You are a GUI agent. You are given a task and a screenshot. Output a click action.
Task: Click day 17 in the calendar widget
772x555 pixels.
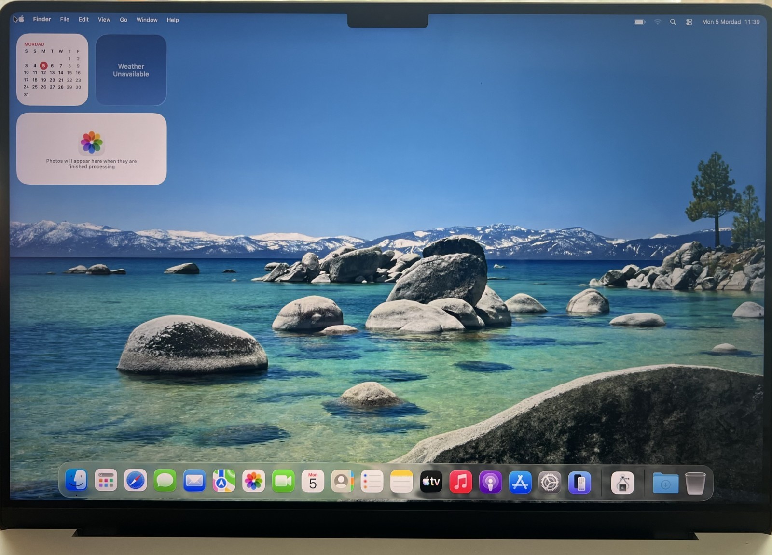click(x=26, y=80)
